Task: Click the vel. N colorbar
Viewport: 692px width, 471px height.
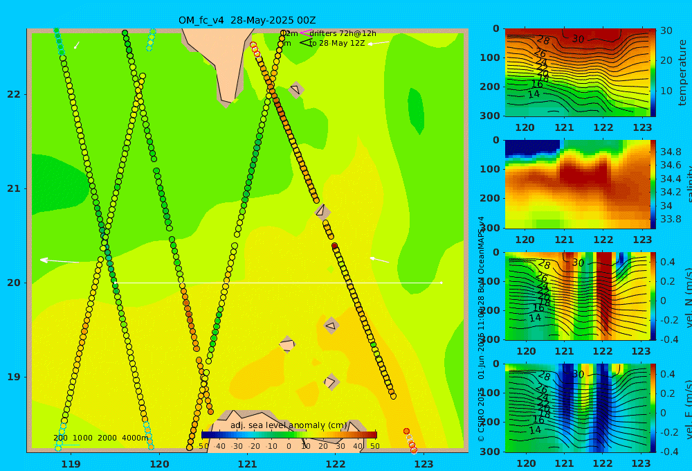Action: tap(653, 296)
